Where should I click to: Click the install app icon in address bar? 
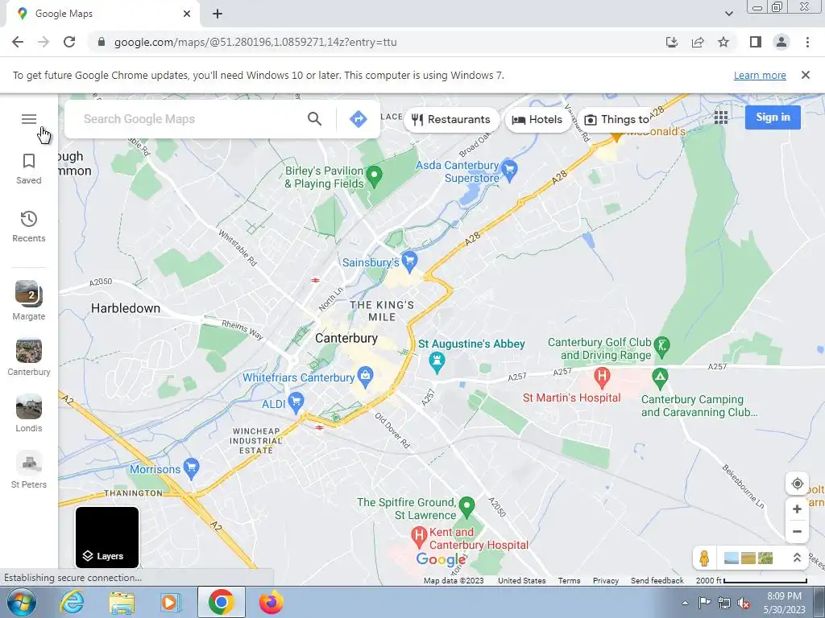coord(672,42)
